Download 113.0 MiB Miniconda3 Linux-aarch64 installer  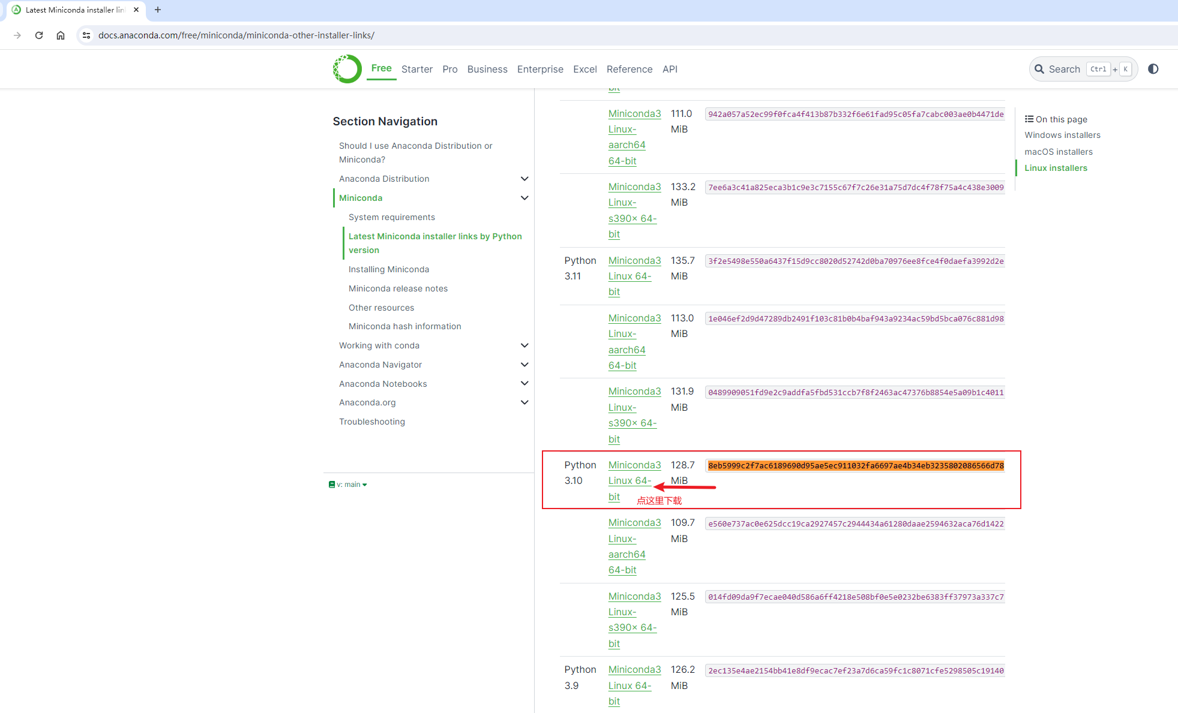click(x=634, y=341)
